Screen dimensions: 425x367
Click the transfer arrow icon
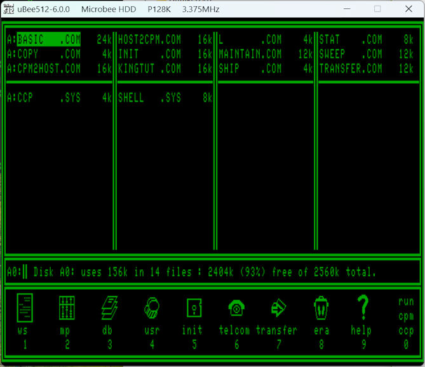click(x=278, y=308)
